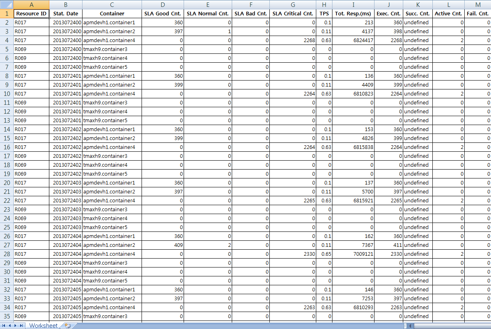Select the cell with value 7009121
This screenshot has height=329, width=491.
coord(353,254)
